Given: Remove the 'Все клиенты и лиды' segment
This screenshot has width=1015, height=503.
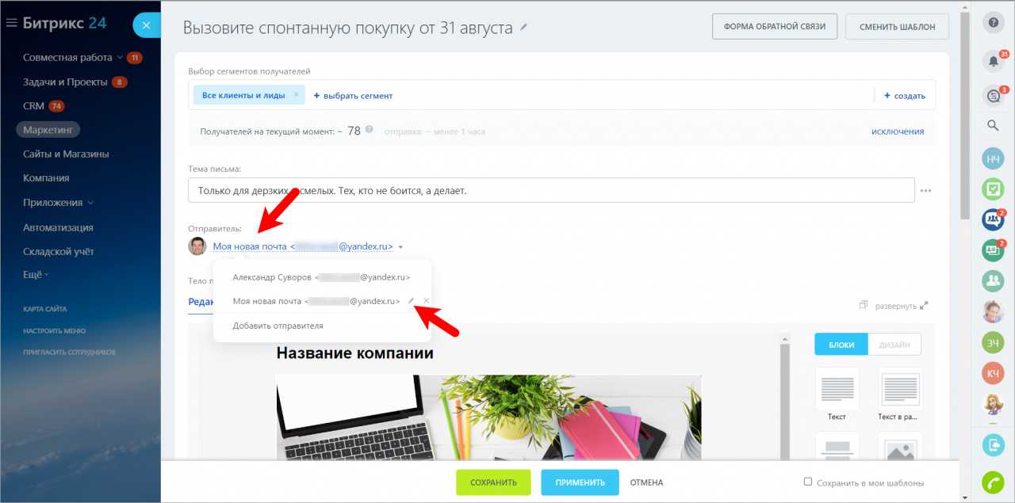Looking at the screenshot, I should [x=296, y=94].
